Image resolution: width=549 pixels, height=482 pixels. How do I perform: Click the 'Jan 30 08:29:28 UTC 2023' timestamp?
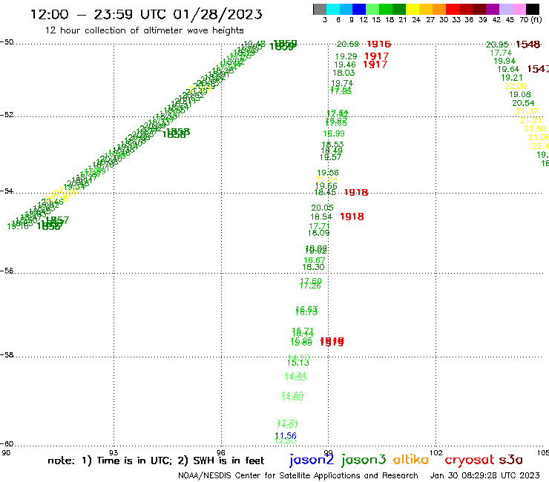click(484, 475)
